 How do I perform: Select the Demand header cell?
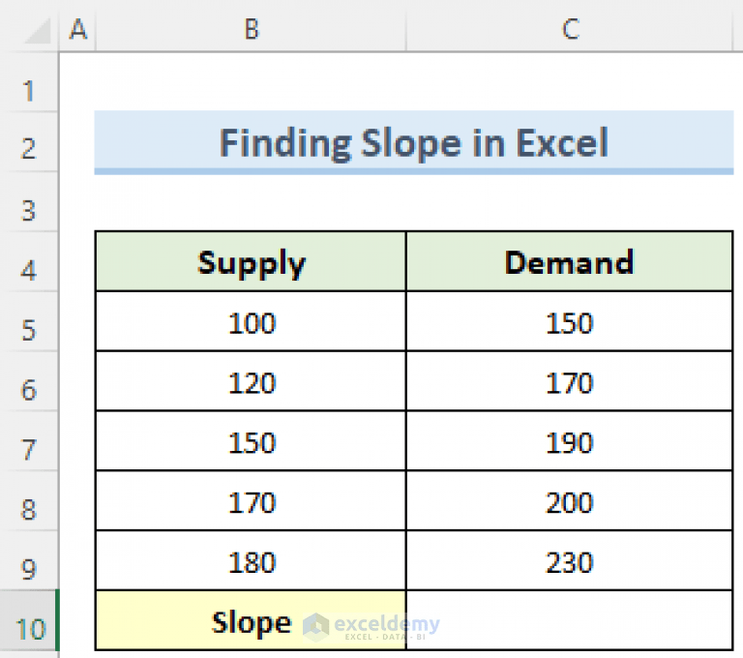[x=569, y=262]
